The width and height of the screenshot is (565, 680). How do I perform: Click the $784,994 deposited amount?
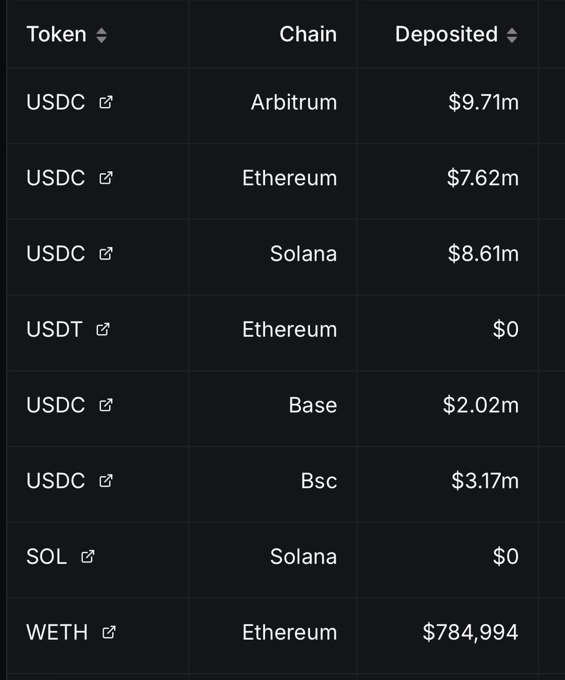[x=470, y=632]
